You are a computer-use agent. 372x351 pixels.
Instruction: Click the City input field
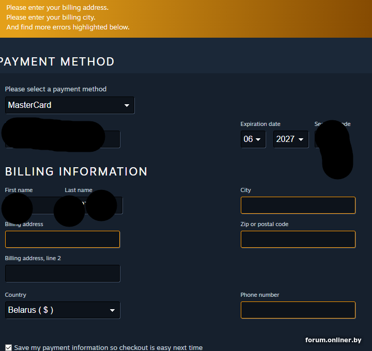[x=298, y=205]
